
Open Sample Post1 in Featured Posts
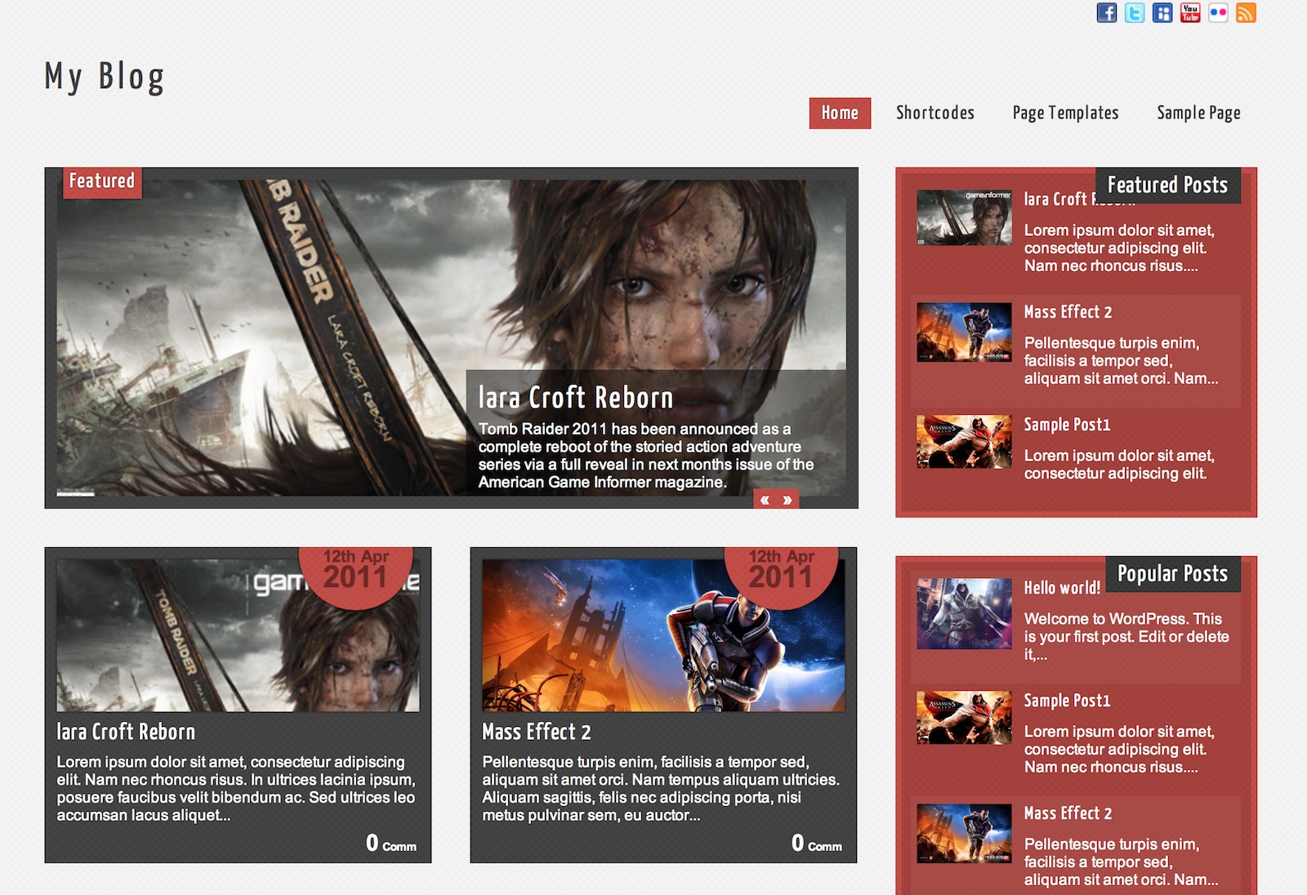point(1067,425)
